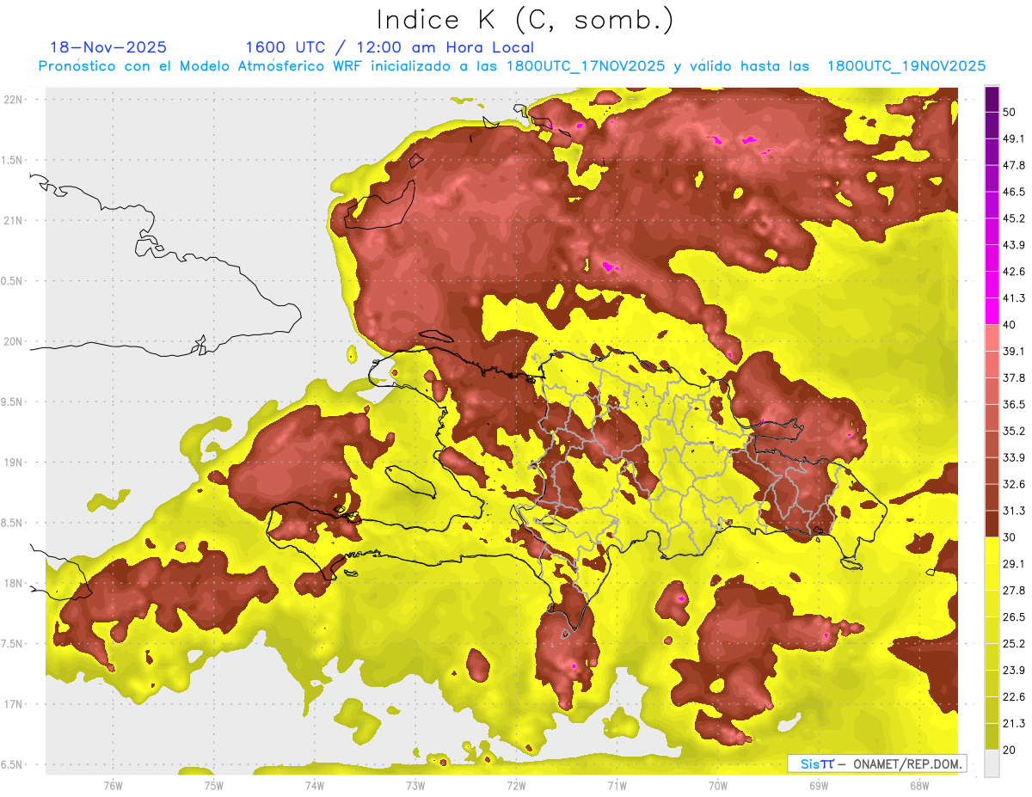Click the "1600 UTC / 12:00 am Hora Local" time label
Viewport: 1032px width, 797px height.
[390, 47]
